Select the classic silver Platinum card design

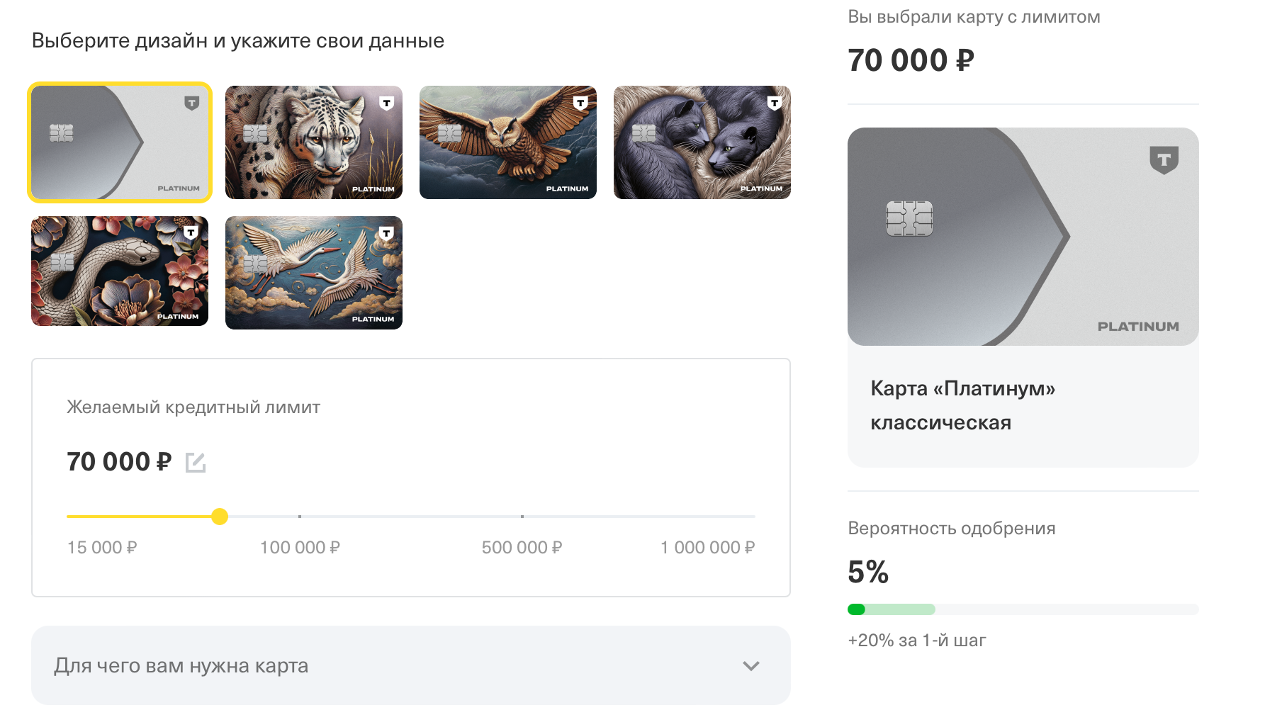point(120,142)
